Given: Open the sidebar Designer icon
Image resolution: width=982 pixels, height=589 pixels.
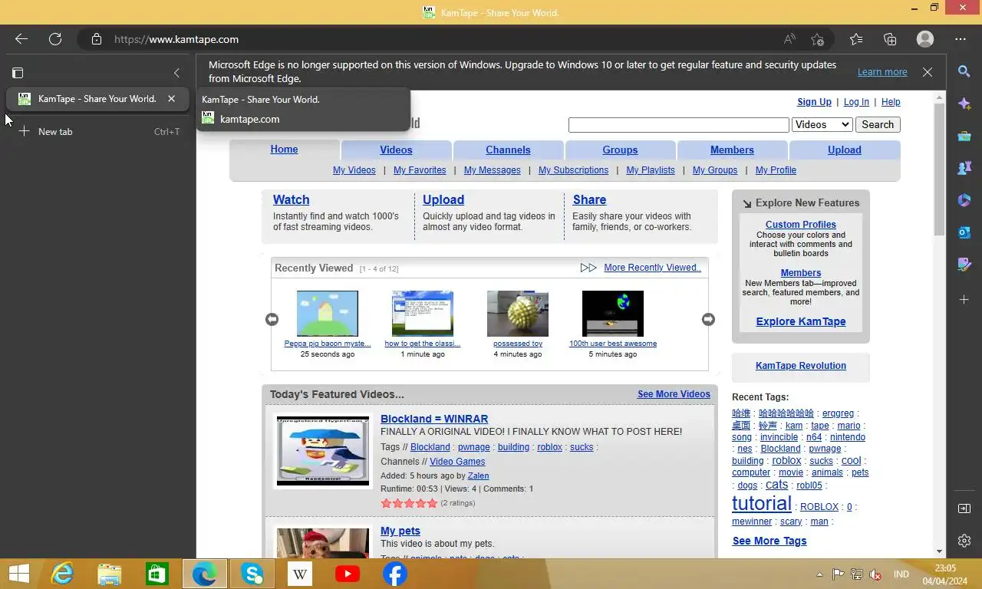Looking at the screenshot, I should (x=964, y=265).
